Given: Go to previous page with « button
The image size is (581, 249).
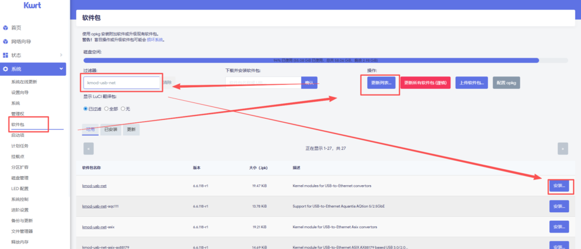Looking at the screenshot, I should click(89, 148).
